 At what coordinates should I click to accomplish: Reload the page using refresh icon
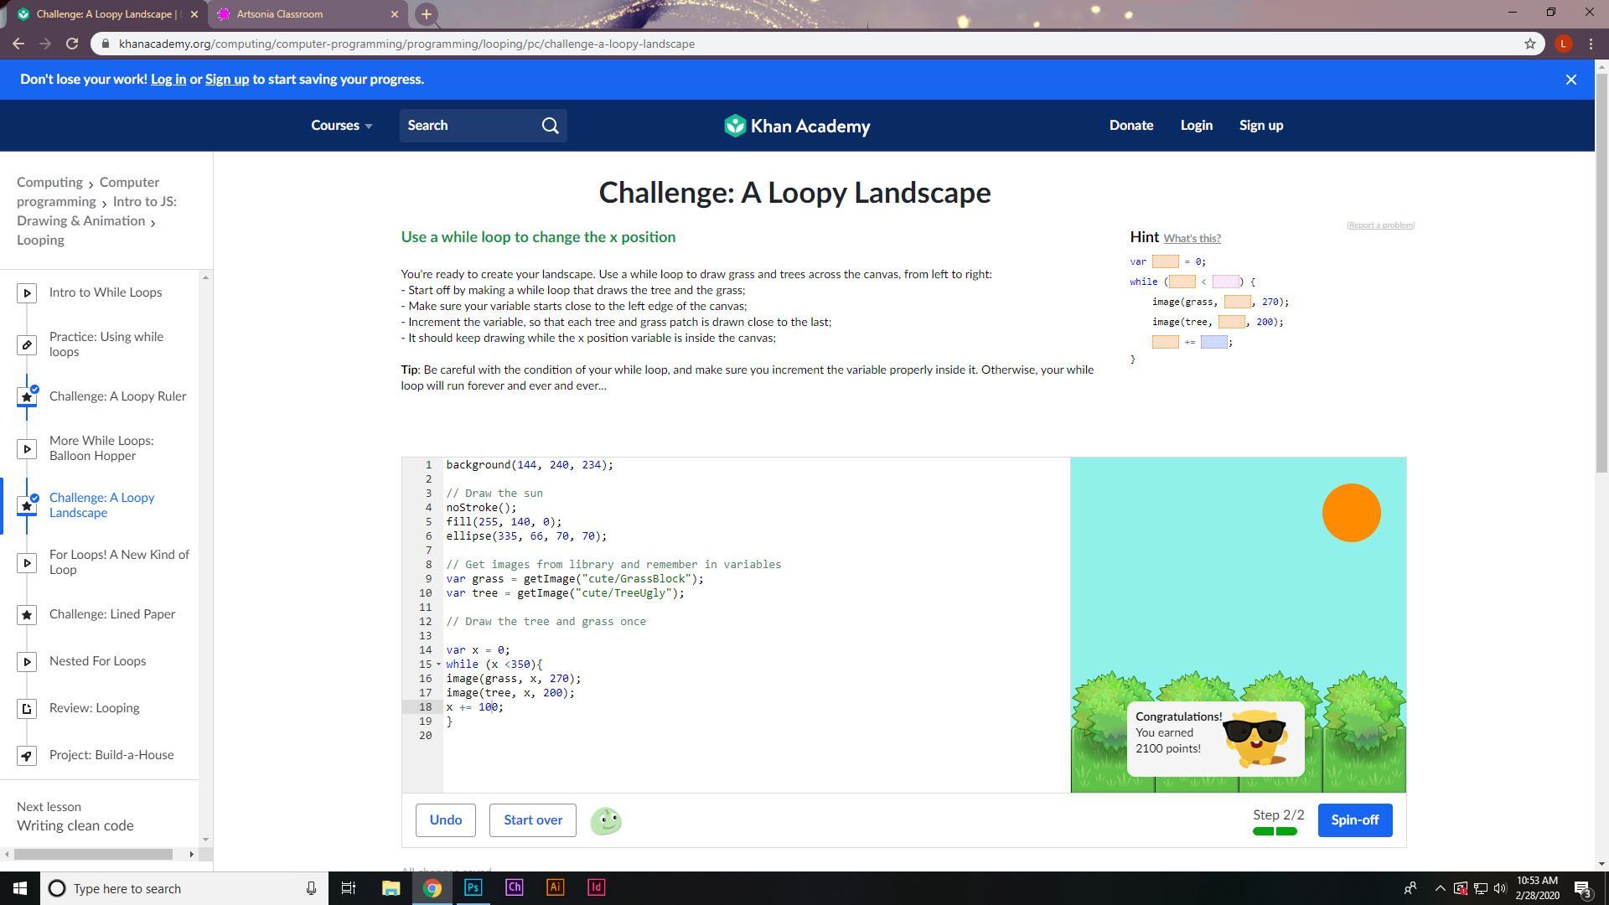72,44
